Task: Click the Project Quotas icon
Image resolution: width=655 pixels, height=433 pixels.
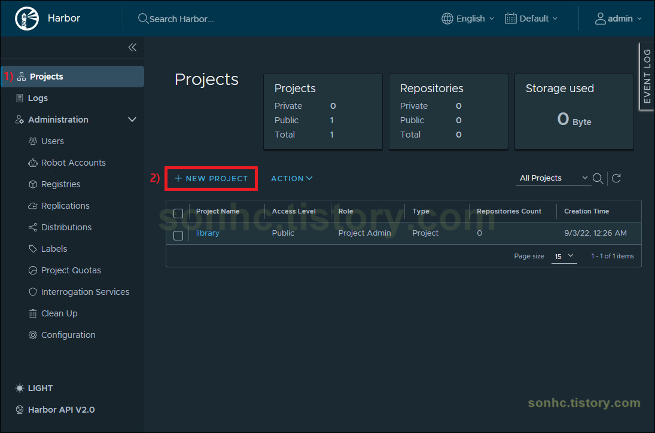Action: coord(32,270)
